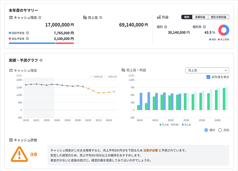
Task: Toggle 当期以降 legend in cash chart
Action: (x=111, y=77)
